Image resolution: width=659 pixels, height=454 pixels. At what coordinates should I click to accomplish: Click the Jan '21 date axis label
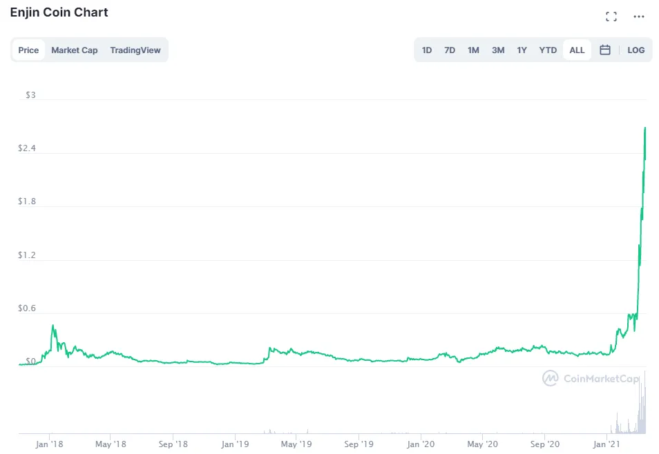click(x=607, y=444)
